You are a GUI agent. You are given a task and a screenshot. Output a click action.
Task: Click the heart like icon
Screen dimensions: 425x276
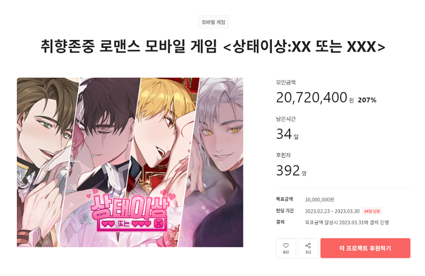pos(286,246)
